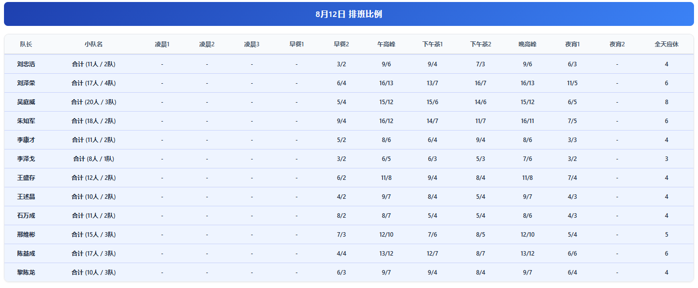Click 王盛存 夜宵1 cell value 7/4
Viewport: 698px width, 288px height.
tap(572, 178)
